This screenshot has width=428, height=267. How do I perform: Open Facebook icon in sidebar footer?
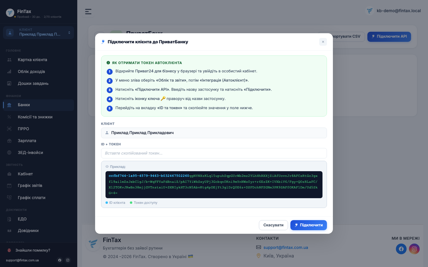(x=60, y=260)
